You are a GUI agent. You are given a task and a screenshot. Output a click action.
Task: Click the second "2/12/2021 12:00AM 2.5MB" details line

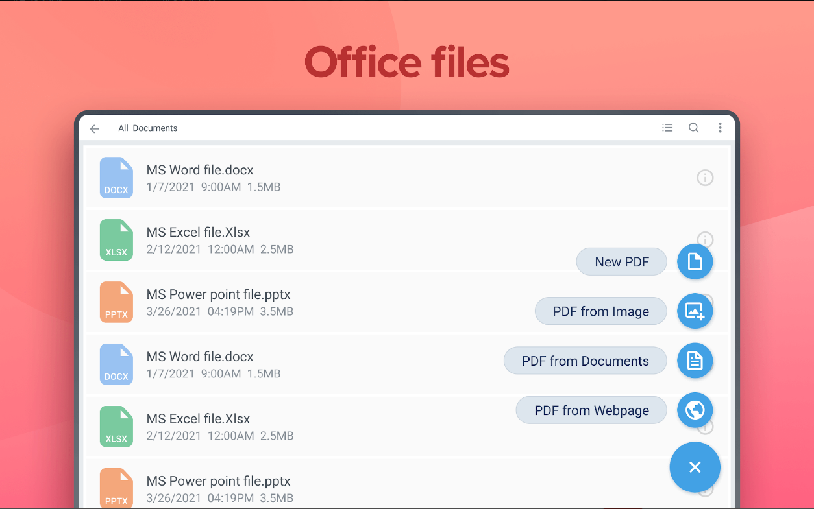(x=220, y=436)
